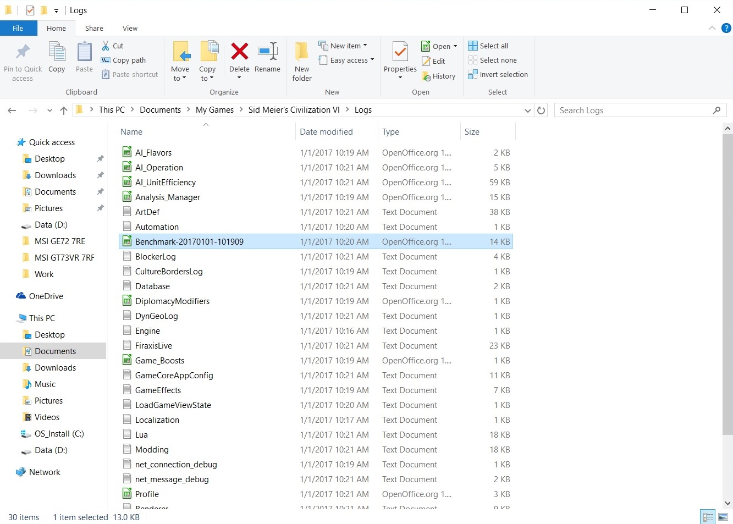This screenshot has height=524, width=733.
Task: Collapse the ribbon with the chevron
Action: pos(712,28)
